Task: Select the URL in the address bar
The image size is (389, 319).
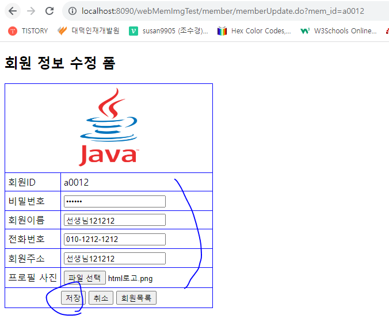Action: (x=223, y=11)
